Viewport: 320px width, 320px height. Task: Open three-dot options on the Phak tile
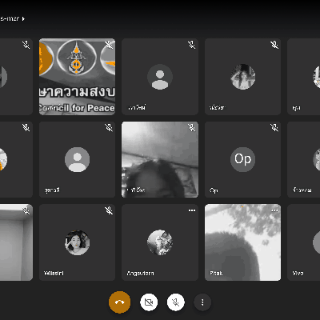click(x=274, y=210)
